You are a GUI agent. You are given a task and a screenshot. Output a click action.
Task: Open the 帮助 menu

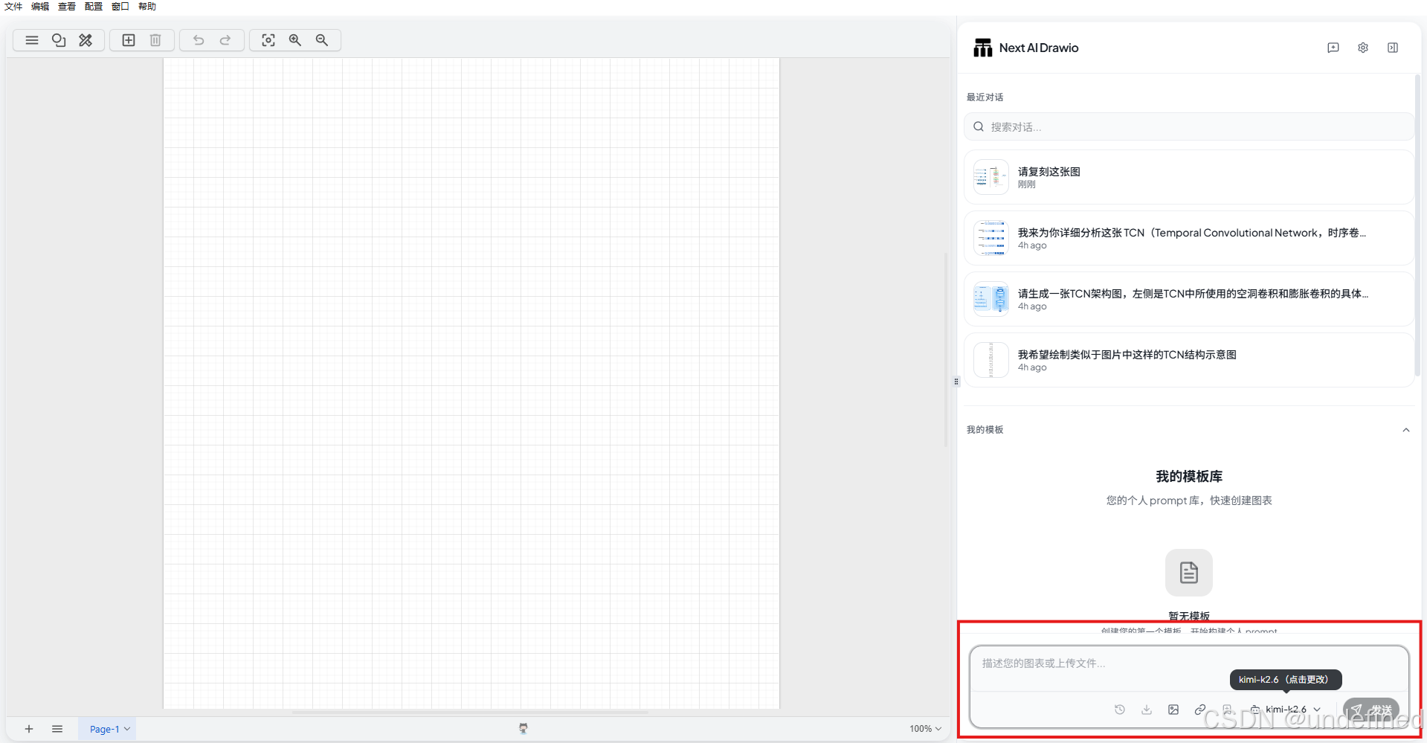tap(147, 7)
